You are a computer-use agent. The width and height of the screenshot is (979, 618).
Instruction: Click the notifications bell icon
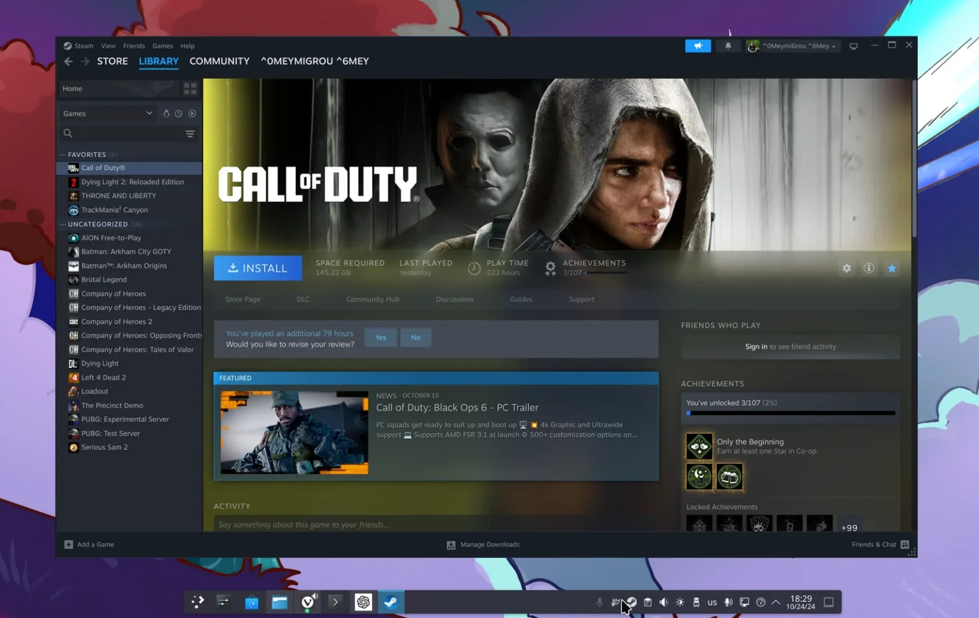tap(728, 45)
